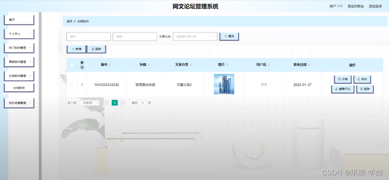Click the 查询 search button
The height and width of the screenshot is (180, 389).
pyautogui.click(x=229, y=36)
